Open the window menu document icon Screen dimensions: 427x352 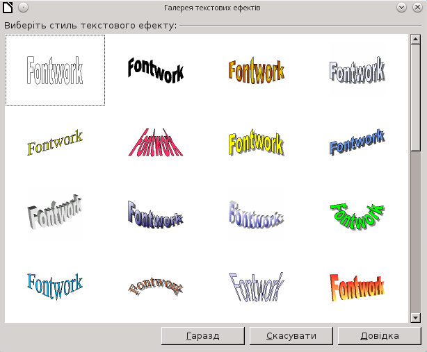click(x=8, y=8)
